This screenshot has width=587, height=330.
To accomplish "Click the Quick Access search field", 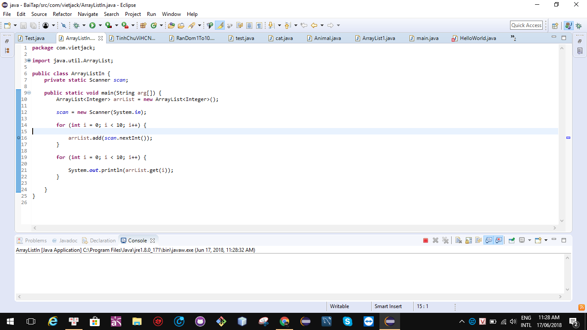I will pyautogui.click(x=526, y=25).
